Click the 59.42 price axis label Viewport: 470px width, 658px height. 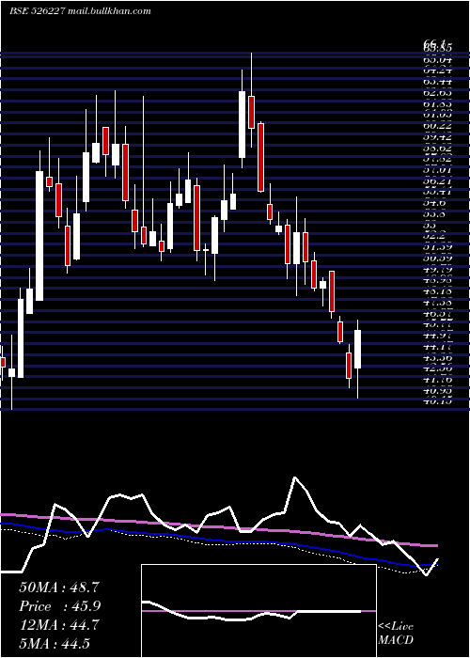coord(437,137)
